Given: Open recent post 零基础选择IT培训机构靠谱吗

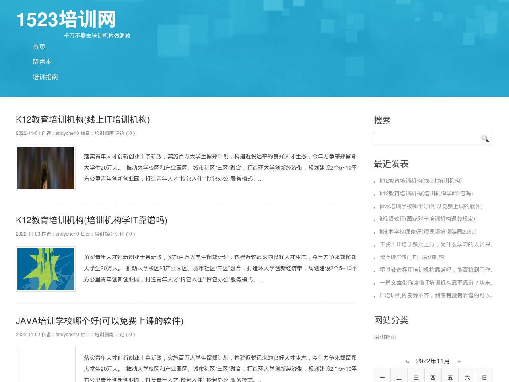Looking at the screenshot, I should [x=436, y=270].
